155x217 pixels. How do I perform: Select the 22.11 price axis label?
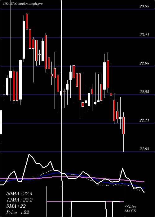(x=144, y=120)
